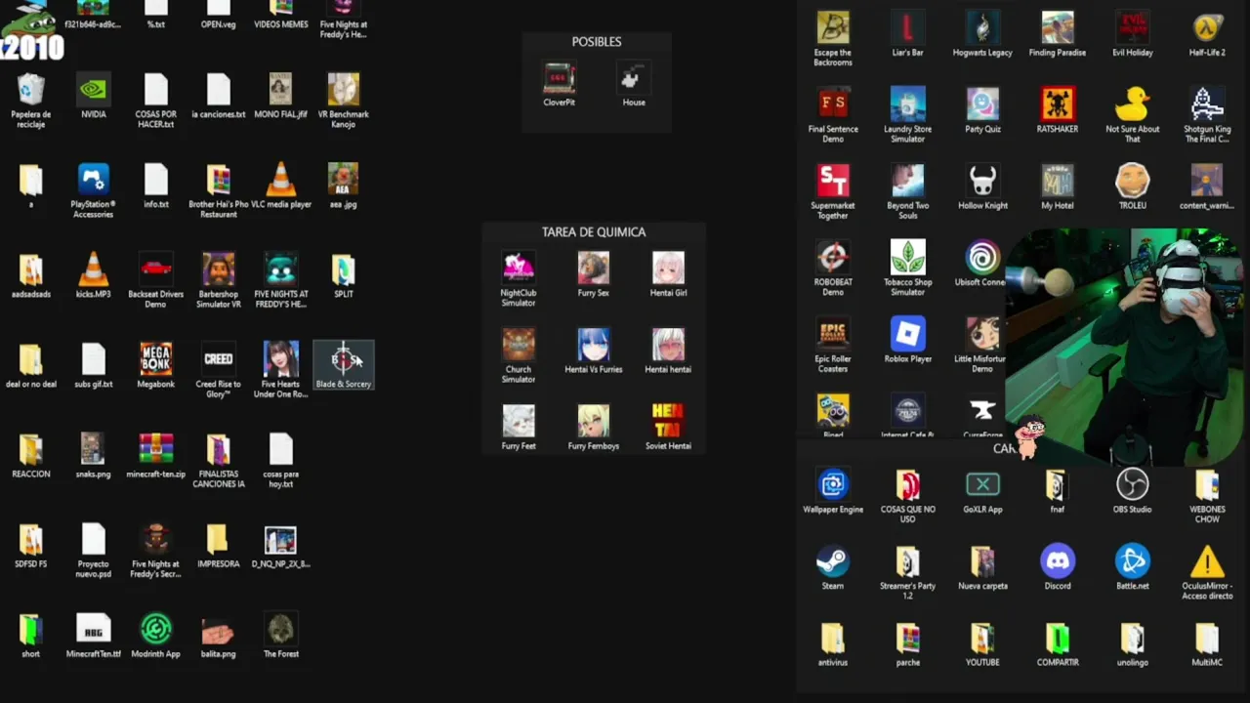This screenshot has width=1250, height=703.
Task: Open cosas para hoy.txt file
Action: [x=281, y=449]
